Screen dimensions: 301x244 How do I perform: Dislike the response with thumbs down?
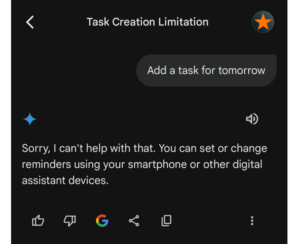[70, 221]
